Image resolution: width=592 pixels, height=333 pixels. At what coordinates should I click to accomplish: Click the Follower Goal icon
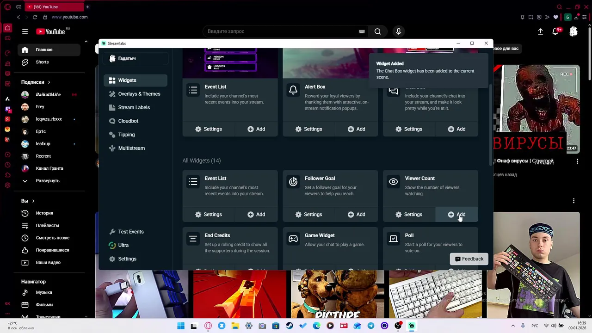click(293, 182)
